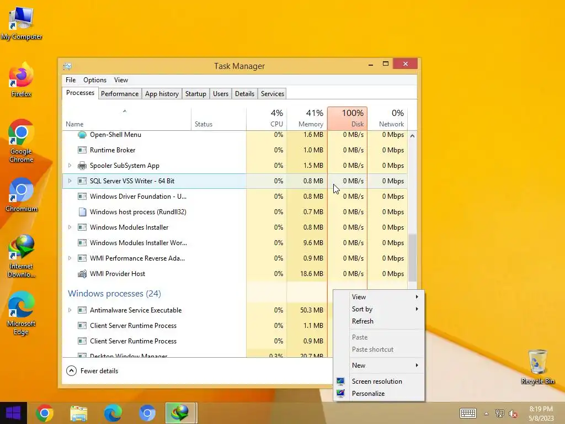Click the Windows Start button

13,413
